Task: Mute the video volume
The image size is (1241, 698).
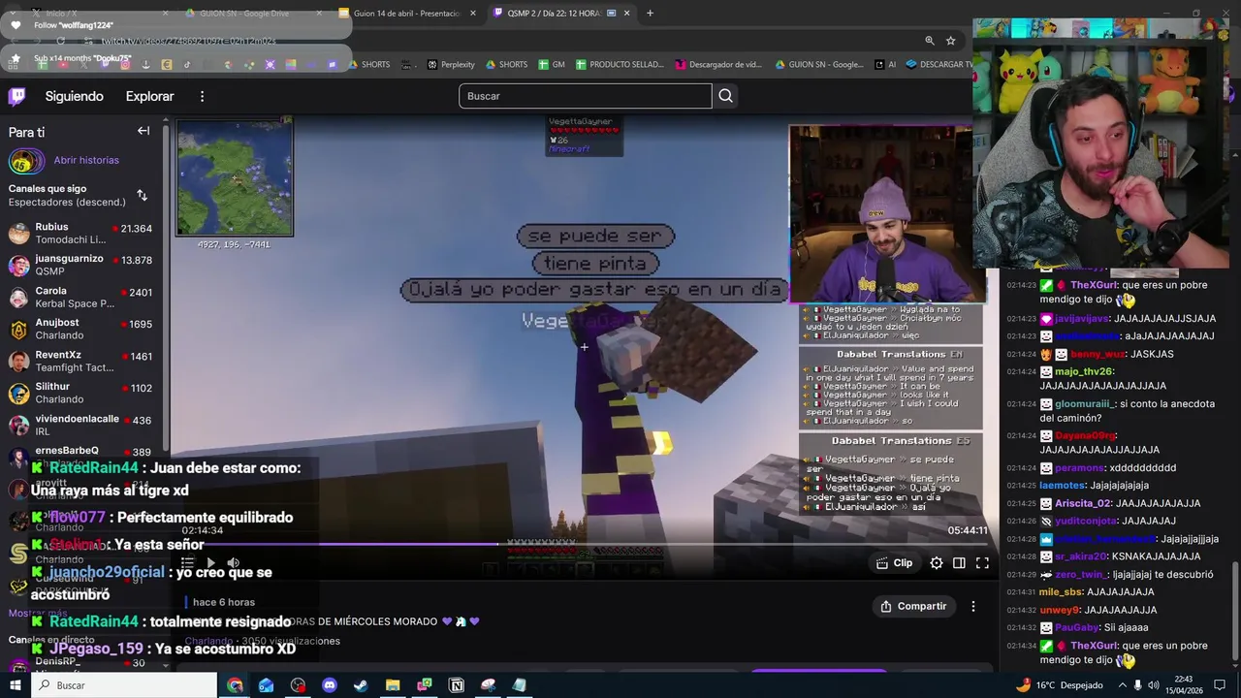Action: pyautogui.click(x=234, y=562)
